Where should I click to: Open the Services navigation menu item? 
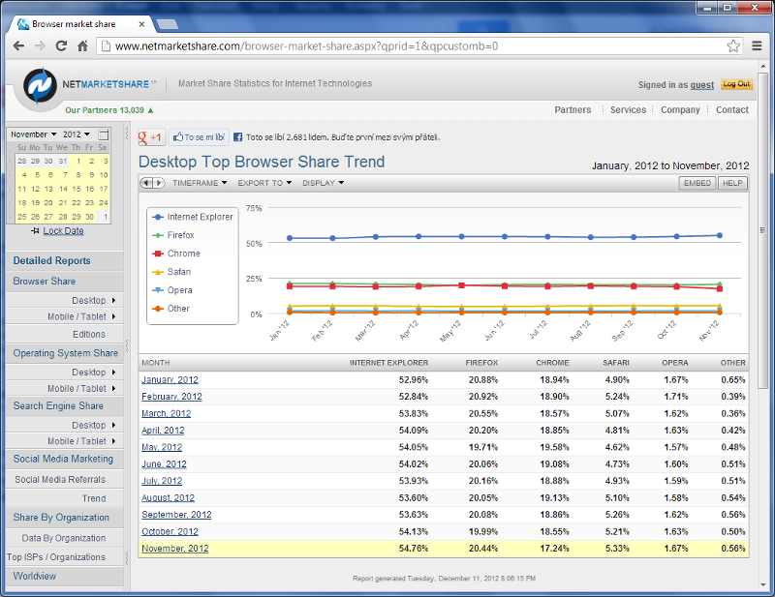coord(628,110)
